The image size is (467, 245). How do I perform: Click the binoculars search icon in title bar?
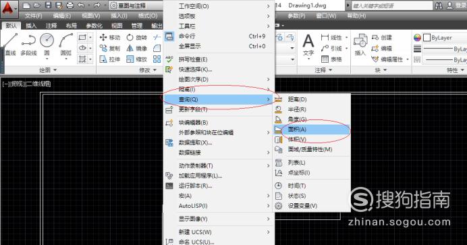tap(439, 5)
